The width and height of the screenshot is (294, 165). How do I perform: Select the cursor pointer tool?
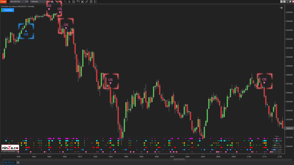(x=69, y=1)
